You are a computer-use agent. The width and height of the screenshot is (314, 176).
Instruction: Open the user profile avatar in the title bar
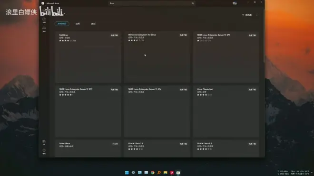pyautogui.click(x=235, y=3)
